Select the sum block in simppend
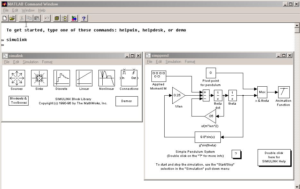 pyautogui.click(x=206, y=95)
